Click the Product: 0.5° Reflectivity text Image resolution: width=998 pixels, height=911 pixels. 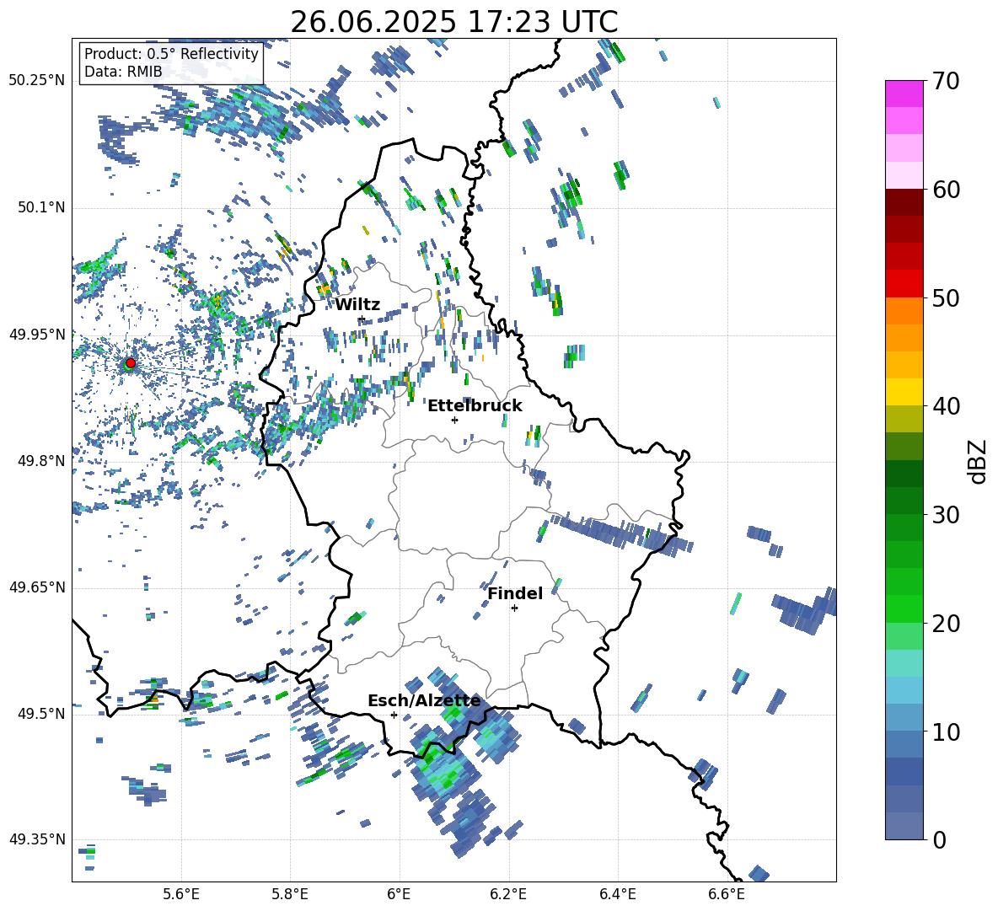click(171, 54)
